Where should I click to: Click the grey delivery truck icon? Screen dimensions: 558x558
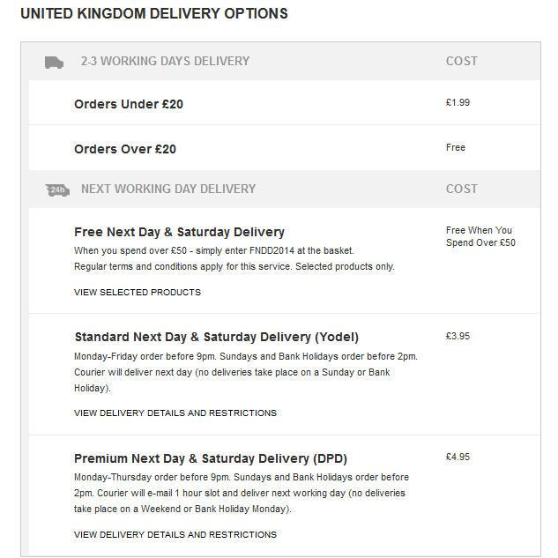click(x=54, y=63)
